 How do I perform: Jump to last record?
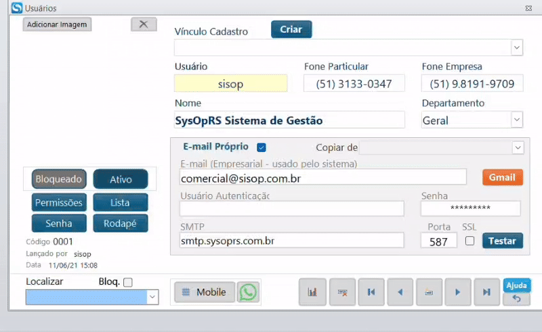[486, 292]
